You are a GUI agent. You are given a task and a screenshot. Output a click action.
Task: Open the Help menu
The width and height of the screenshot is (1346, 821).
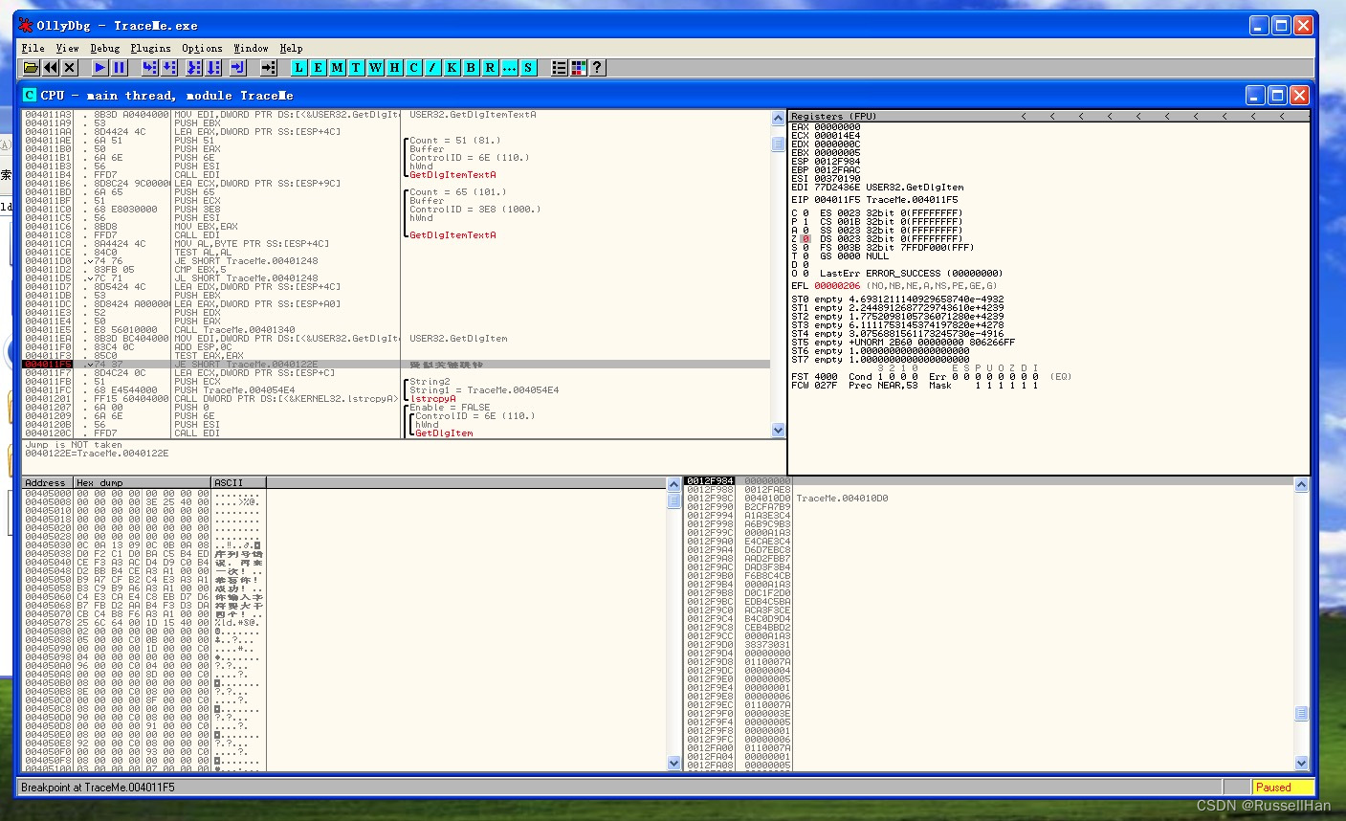pyautogui.click(x=291, y=48)
